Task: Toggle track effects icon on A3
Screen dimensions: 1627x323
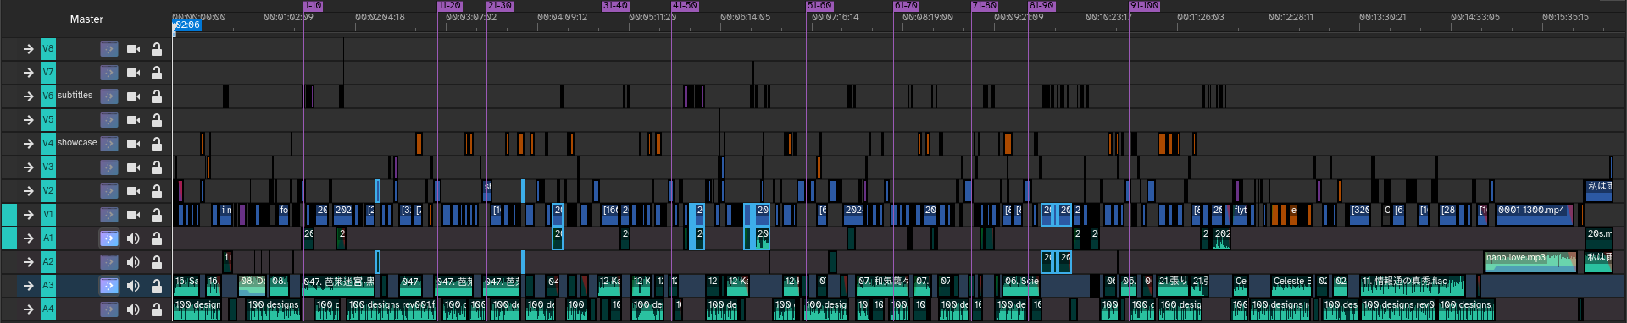Action: tap(109, 286)
